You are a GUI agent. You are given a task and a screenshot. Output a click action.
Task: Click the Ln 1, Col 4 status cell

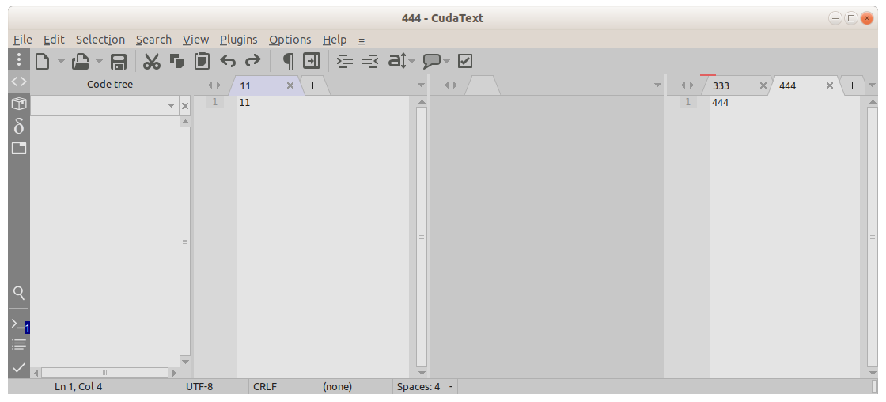click(78, 387)
